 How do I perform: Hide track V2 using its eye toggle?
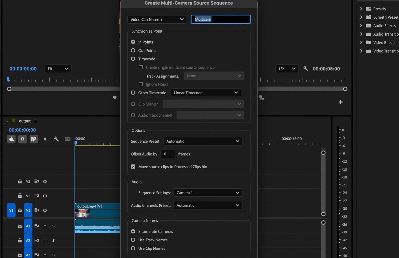(46, 196)
